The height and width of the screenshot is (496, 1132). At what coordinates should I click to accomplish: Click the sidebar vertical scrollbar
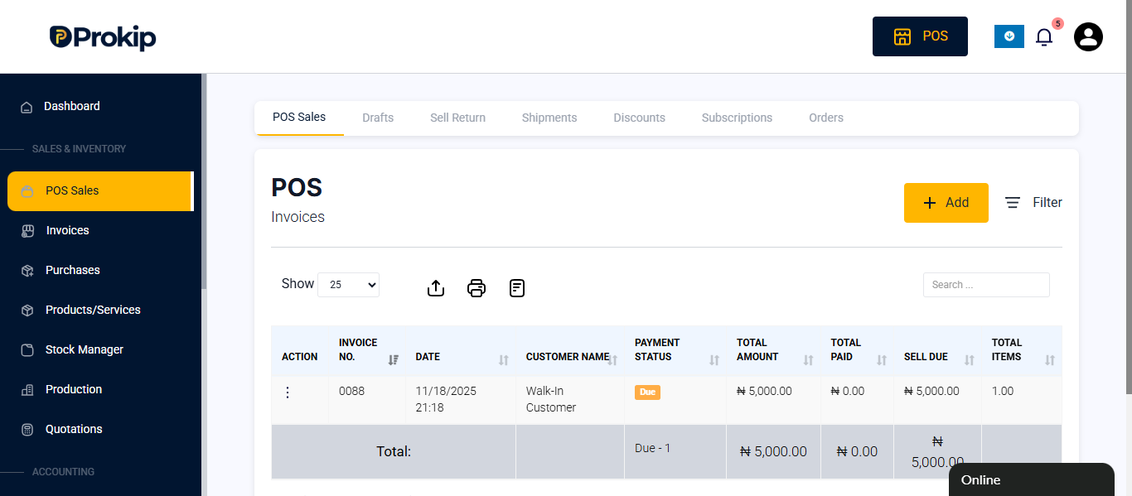204,182
